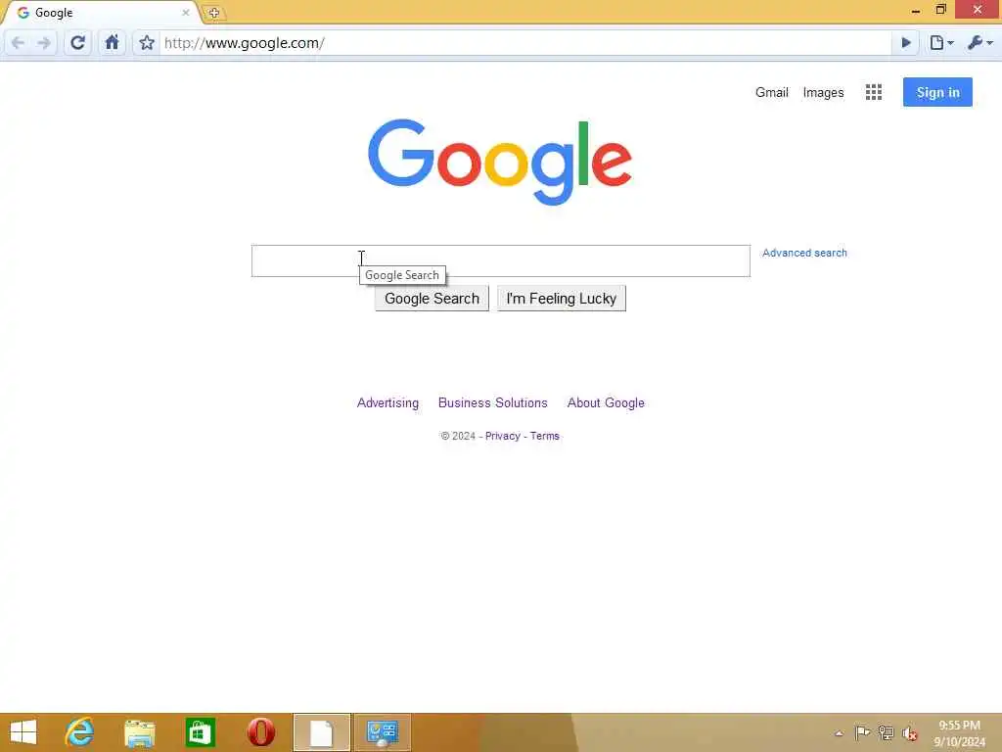Select the Google browser tab
This screenshot has width=1002, height=752.
(101, 13)
